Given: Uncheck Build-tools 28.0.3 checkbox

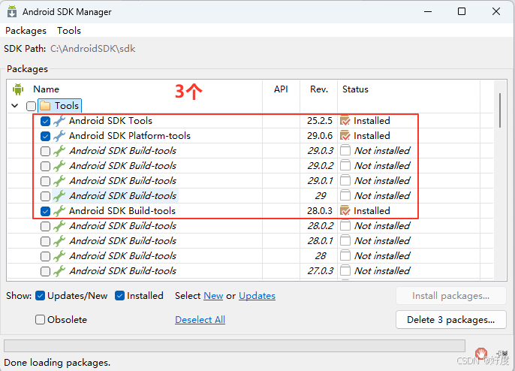Looking at the screenshot, I should coord(45,211).
